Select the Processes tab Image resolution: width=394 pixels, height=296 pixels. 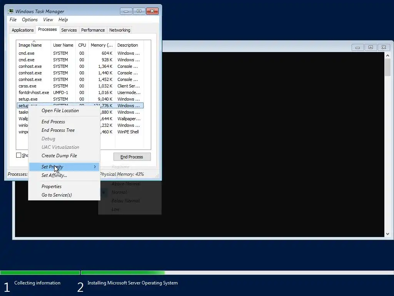click(x=47, y=29)
